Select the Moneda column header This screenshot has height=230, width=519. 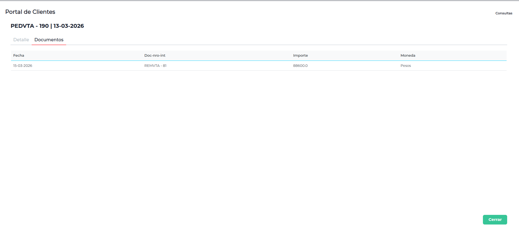408,55
